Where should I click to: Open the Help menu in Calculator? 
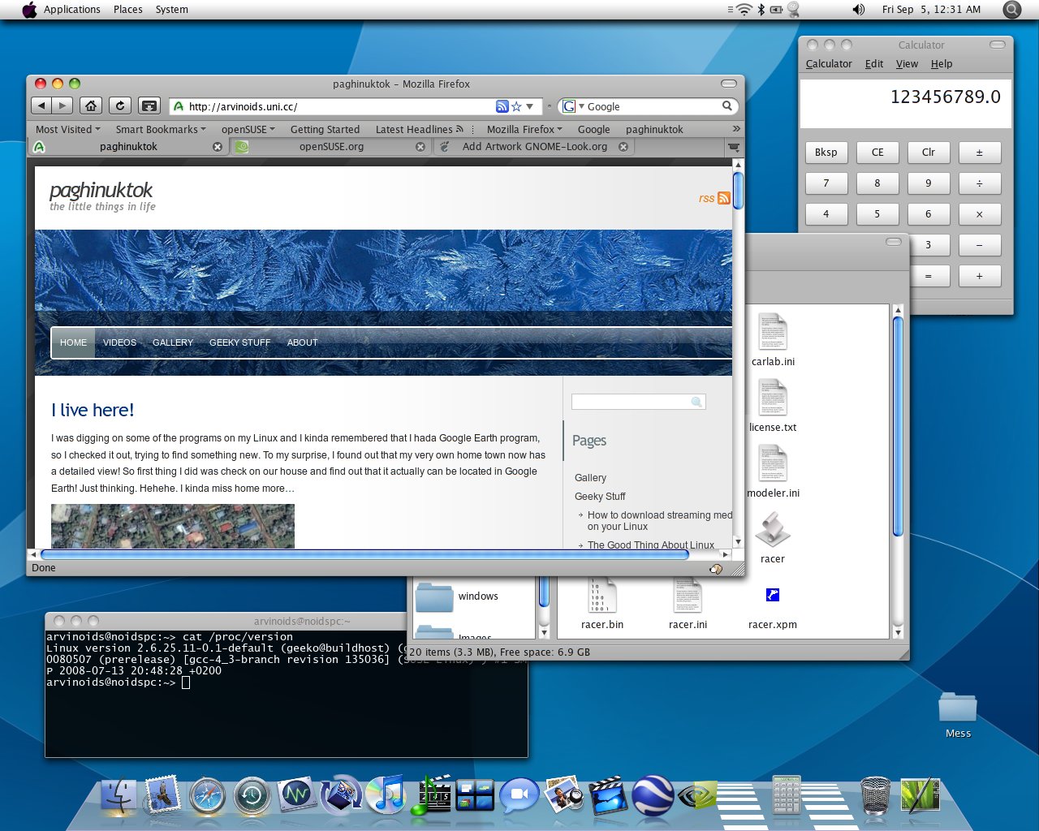pyautogui.click(x=942, y=64)
